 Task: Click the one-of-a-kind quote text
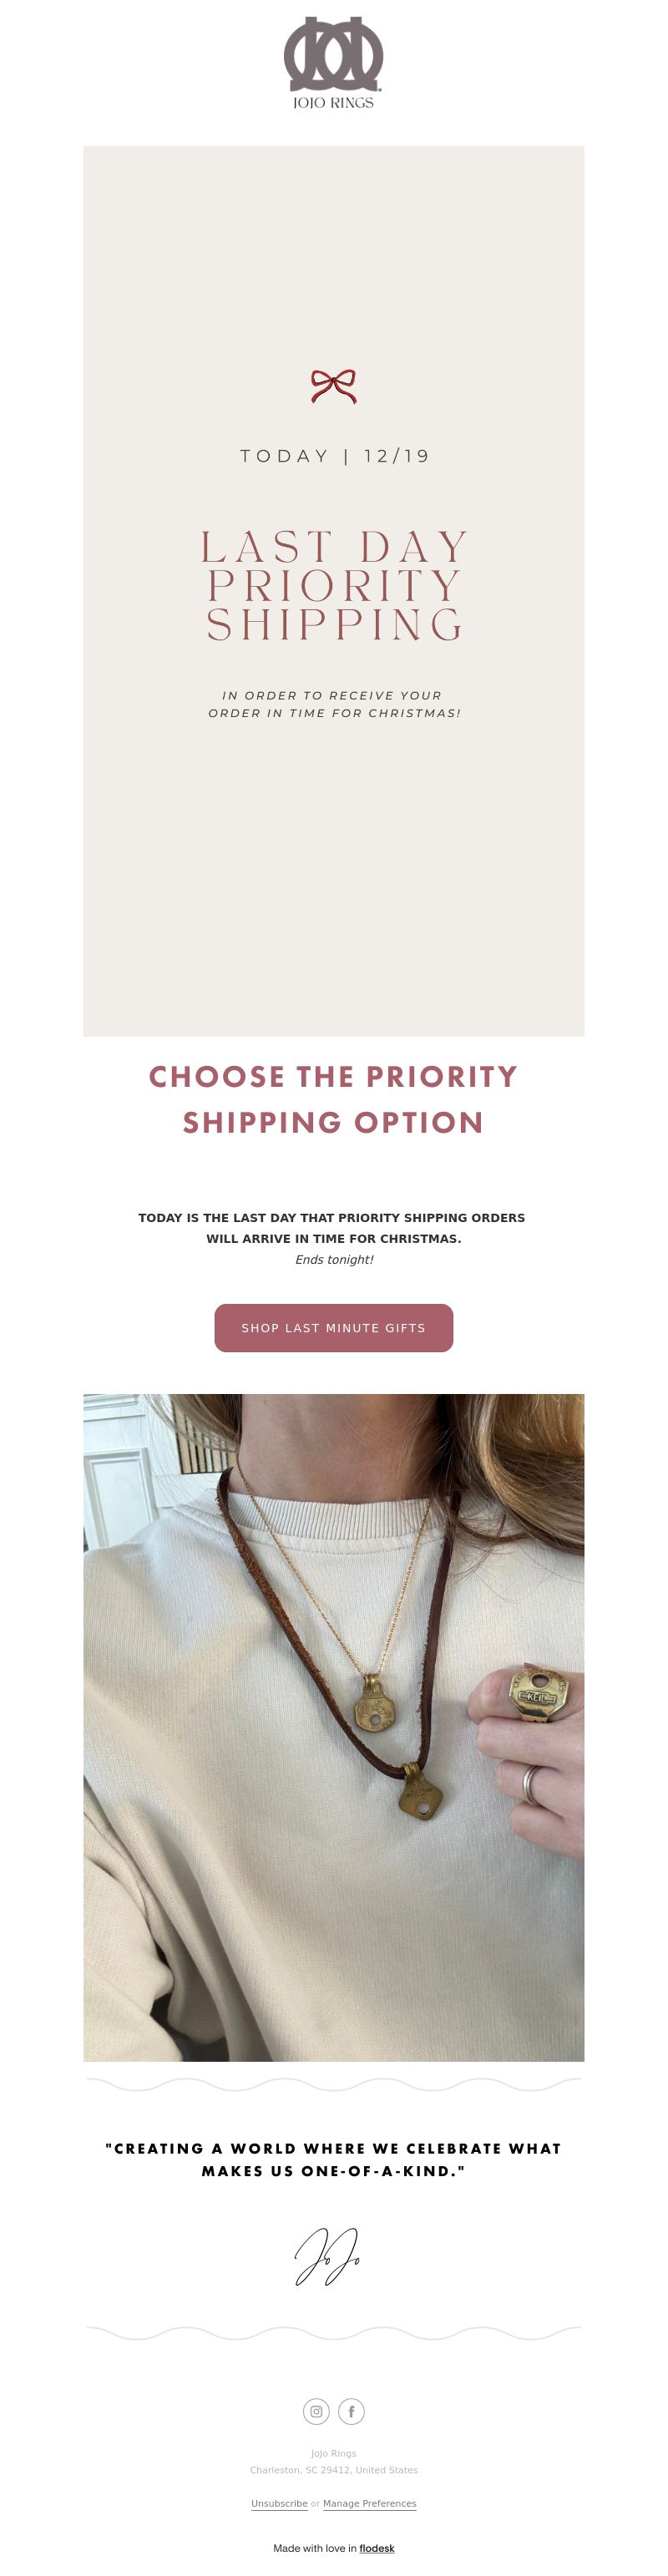pos(333,2159)
